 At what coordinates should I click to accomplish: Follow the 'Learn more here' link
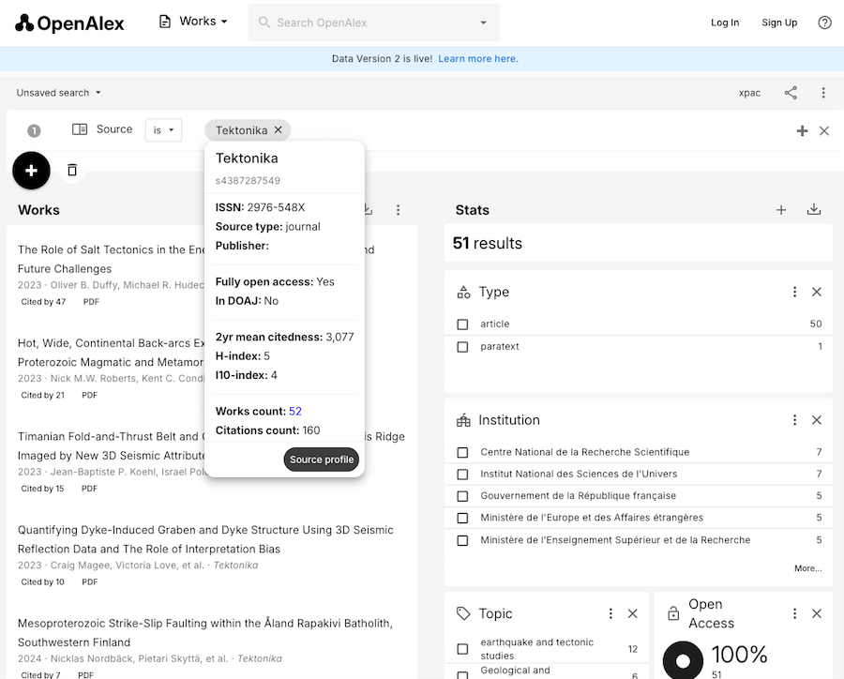coord(477,59)
